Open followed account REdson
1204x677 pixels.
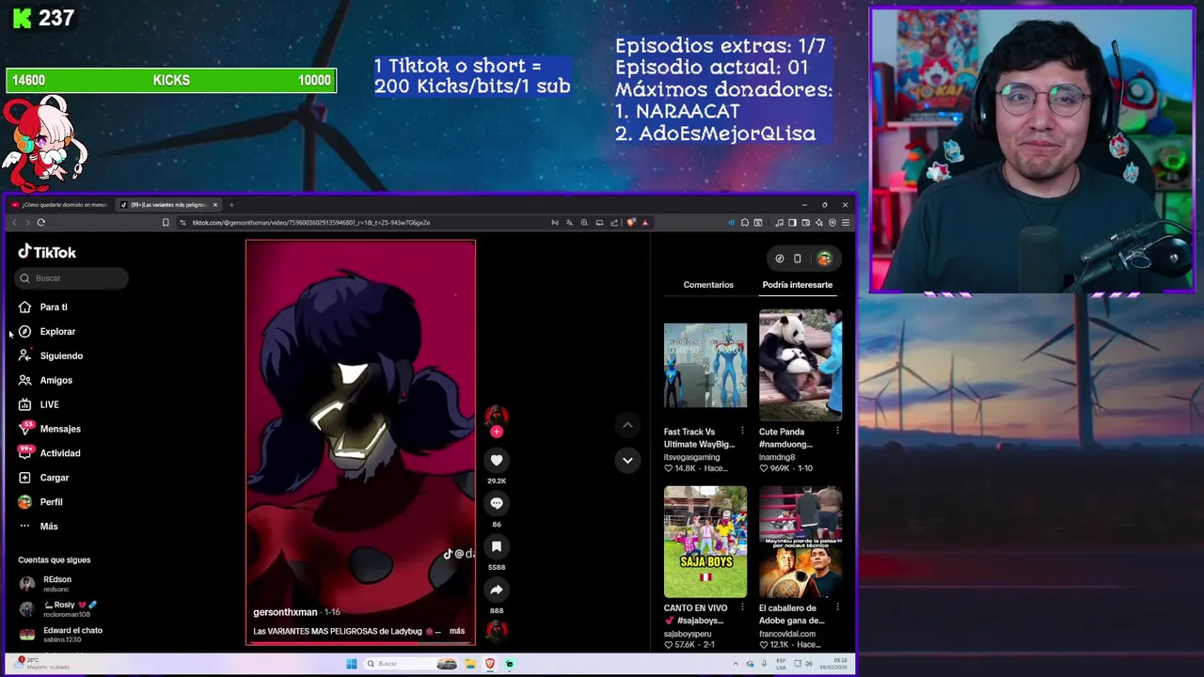(x=47, y=584)
